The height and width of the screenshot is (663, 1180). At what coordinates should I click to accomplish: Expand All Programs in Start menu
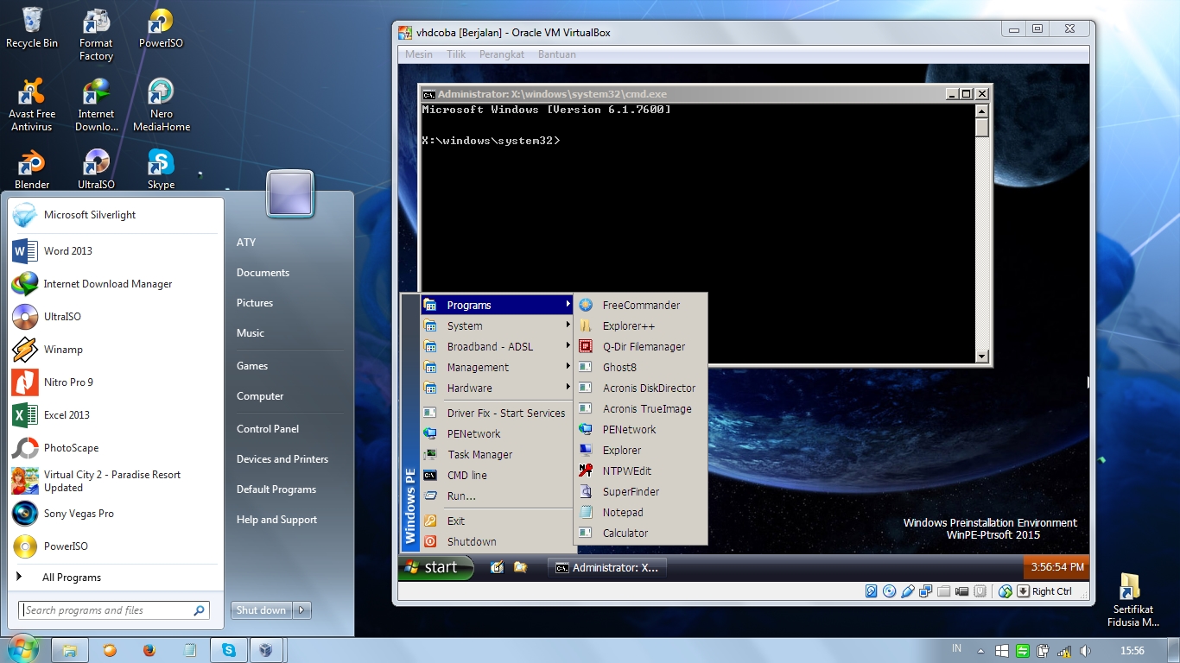115,578
